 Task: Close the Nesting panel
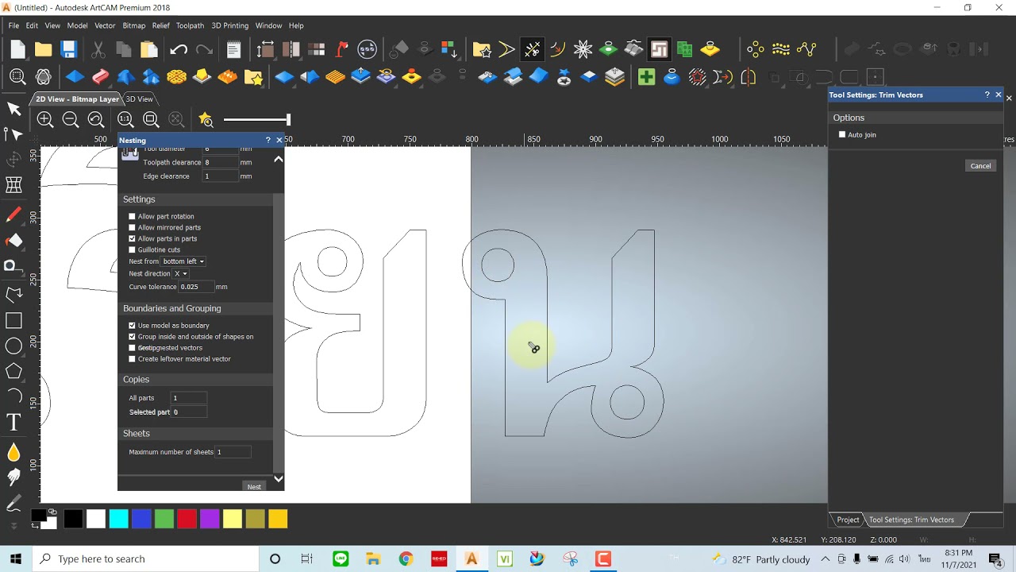click(279, 141)
